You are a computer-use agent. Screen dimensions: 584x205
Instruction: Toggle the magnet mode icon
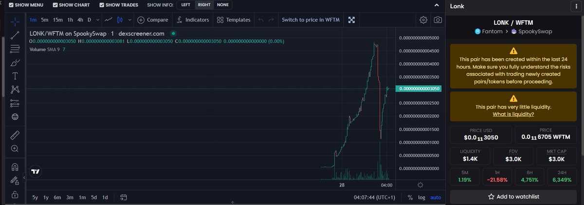15,167
